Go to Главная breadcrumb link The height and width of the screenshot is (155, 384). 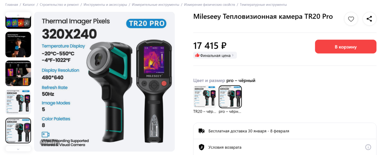(12, 5)
